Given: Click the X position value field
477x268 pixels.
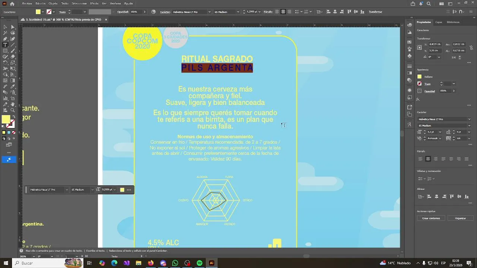Looking at the screenshot, I should [436, 44].
